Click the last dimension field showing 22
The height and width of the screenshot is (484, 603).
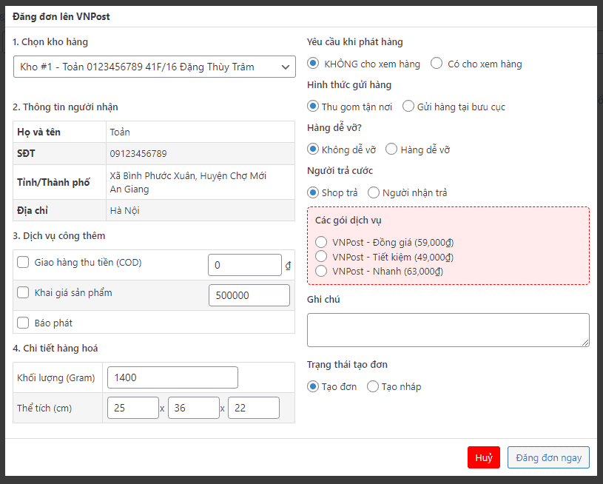click(x=253, y=408)
